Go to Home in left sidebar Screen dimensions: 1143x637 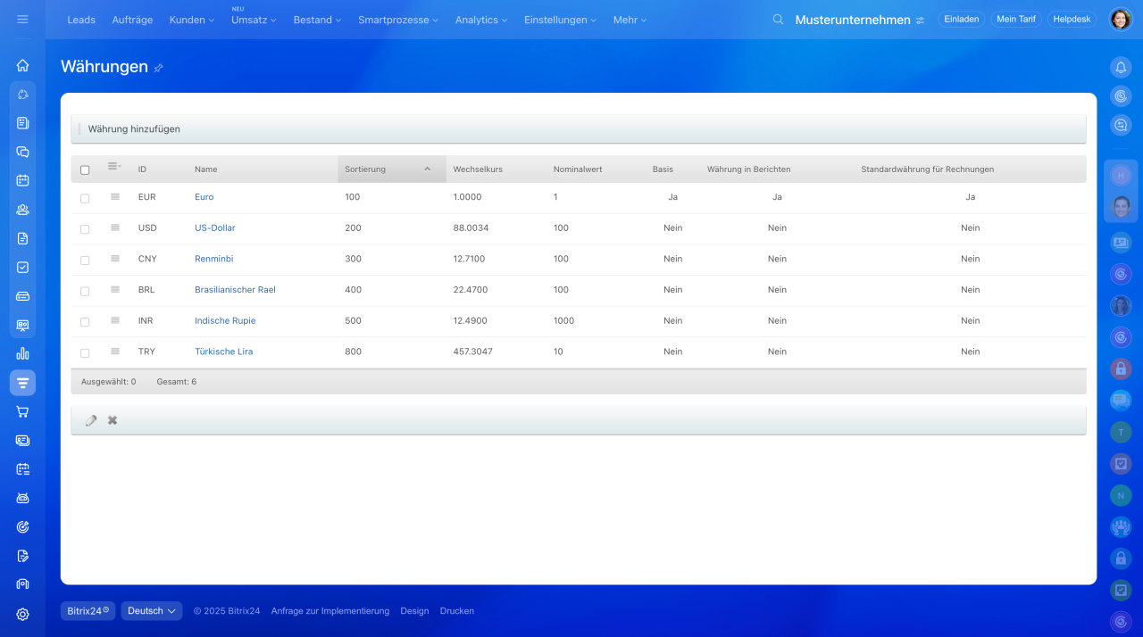coord(22,65)
